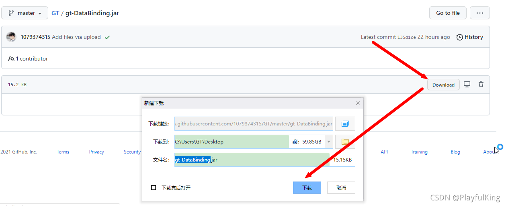Screen dimensions: 506x206
Task: Click the Download button on GitHub
Action: click(x=443, y=85)
